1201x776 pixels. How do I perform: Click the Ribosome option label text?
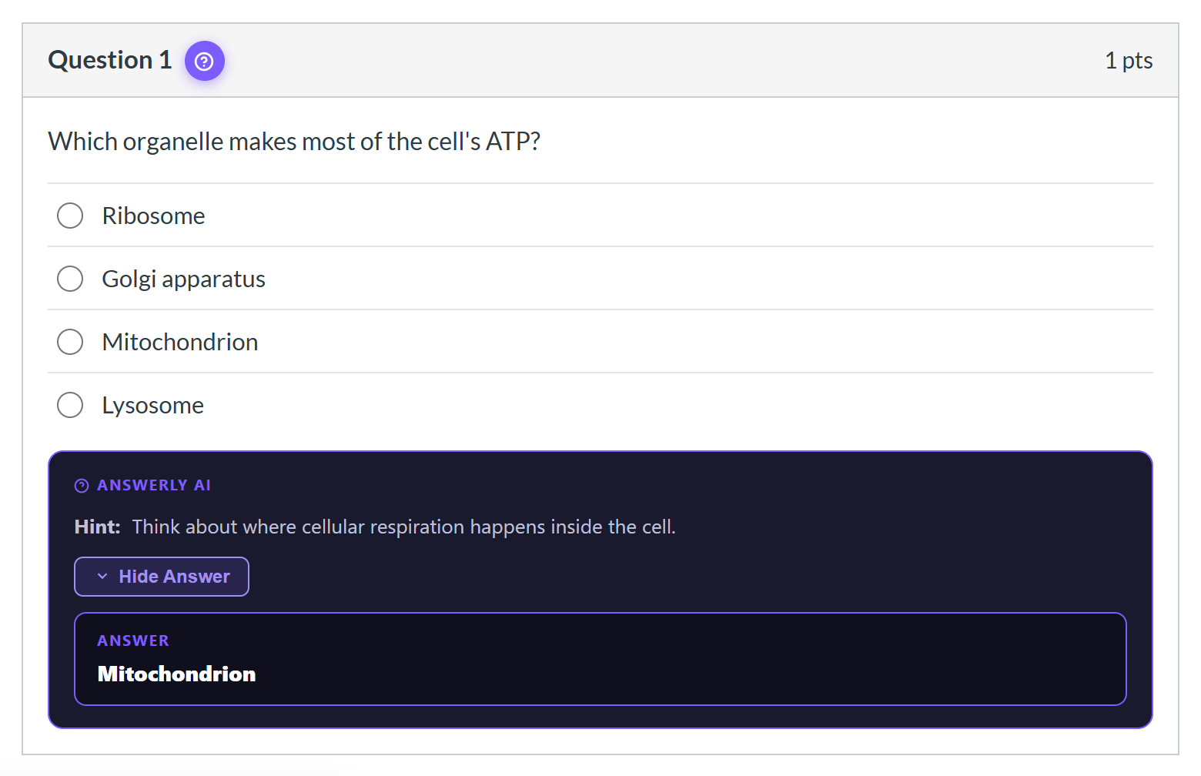tap(153, 216)
